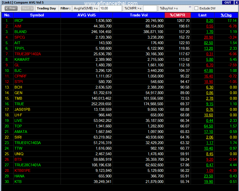Sort by Trade Vol column header
This screenshot has height=191, width=239.
click(x=139, y=15)
